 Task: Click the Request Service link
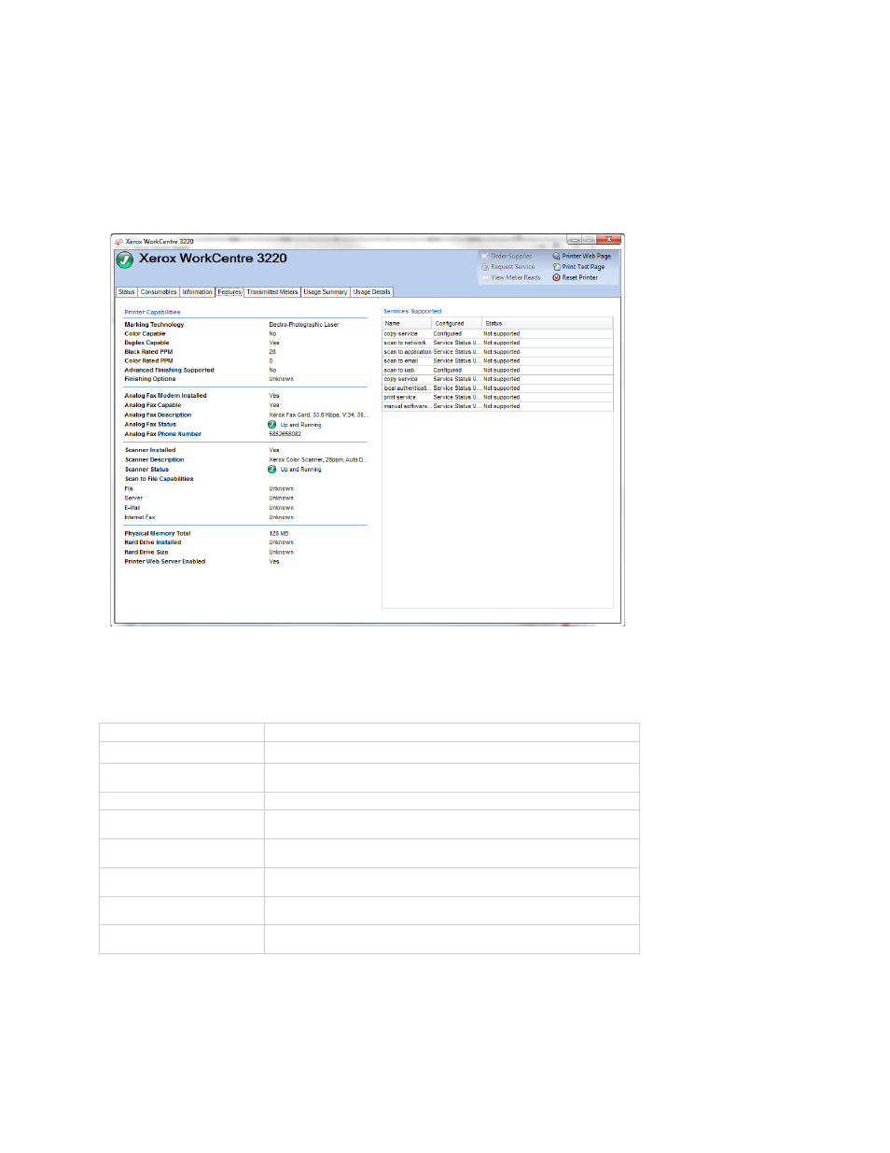[x=513, y=267]
